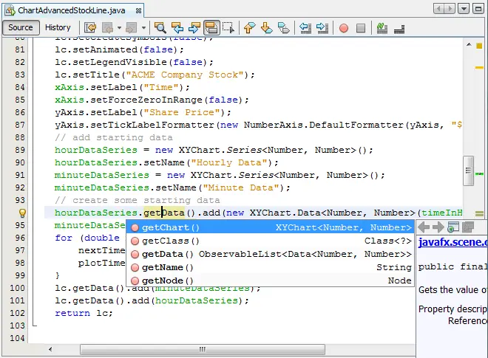Click "ACME Company Stock" string on line 83
The height and width of the screenshot is (358, 488).
point(185,75)
